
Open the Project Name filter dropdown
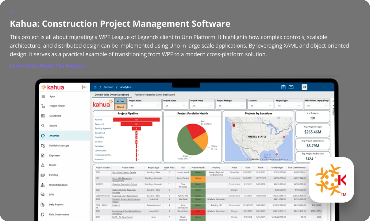(145, 106)
